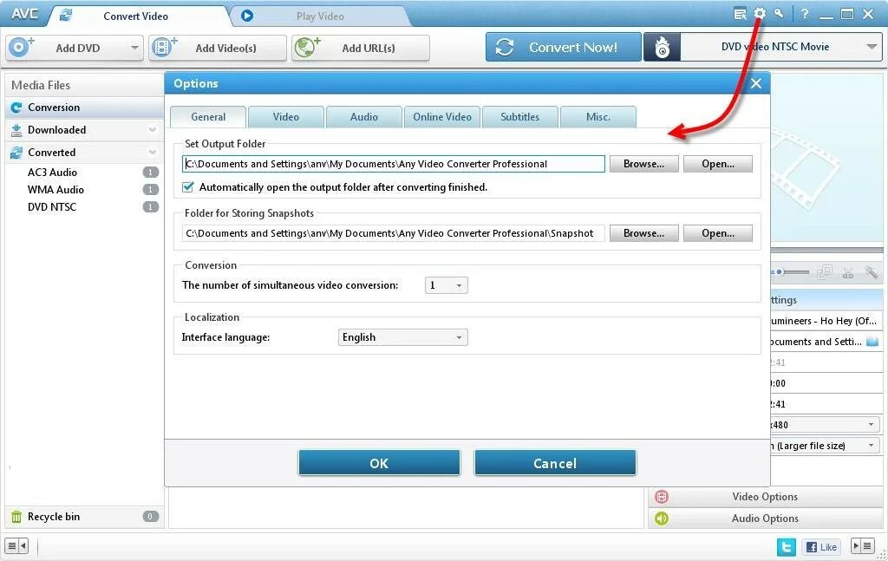Switch to the Video options tab

[x=286, y=116]
